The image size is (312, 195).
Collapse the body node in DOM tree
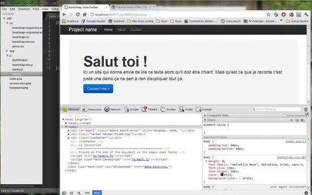(66, 127)
